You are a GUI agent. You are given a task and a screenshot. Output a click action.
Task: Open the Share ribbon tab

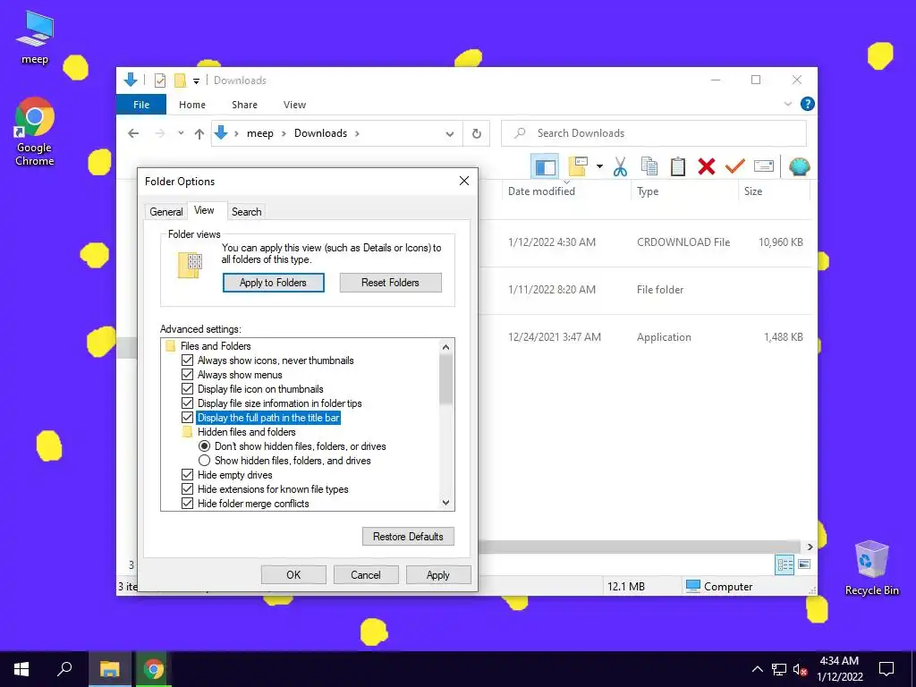244,105
